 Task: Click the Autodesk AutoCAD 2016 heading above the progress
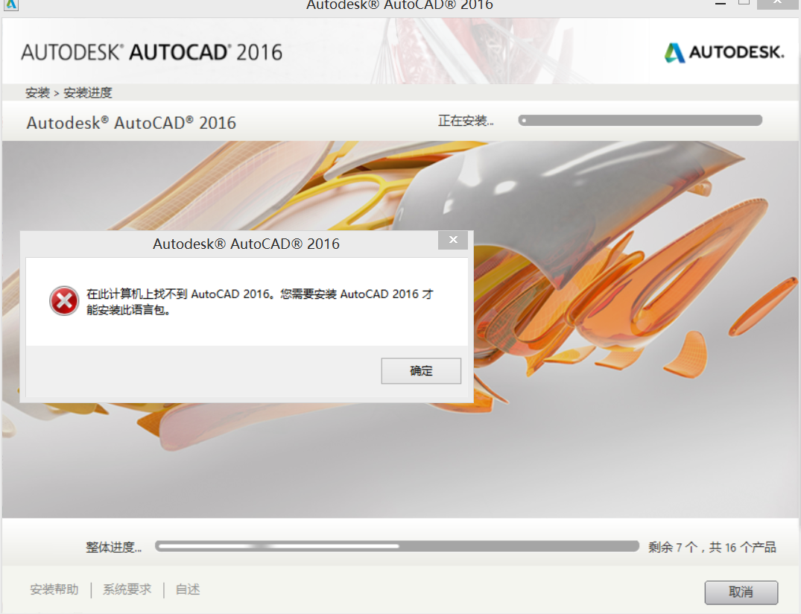click(131, 122)
